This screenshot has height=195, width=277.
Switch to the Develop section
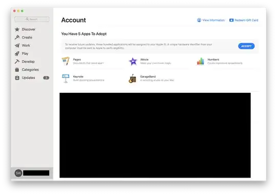click(28, 62)
